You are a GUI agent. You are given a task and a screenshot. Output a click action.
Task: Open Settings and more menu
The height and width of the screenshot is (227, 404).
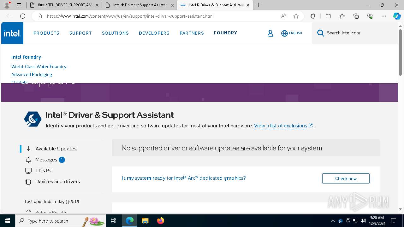point(384,16)
